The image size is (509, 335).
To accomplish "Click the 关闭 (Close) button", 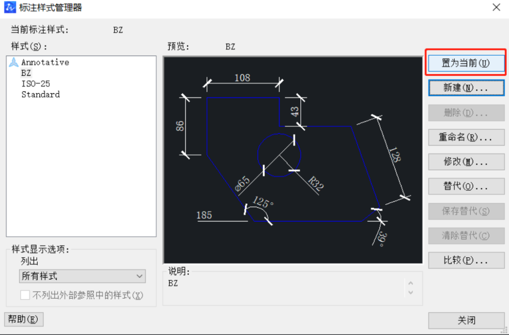I will [466, 320].
